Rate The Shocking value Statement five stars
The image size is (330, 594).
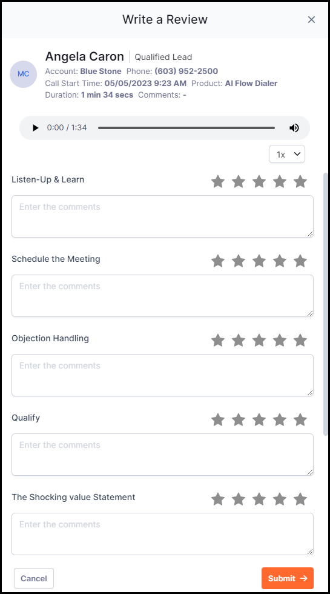pos(300,499)
